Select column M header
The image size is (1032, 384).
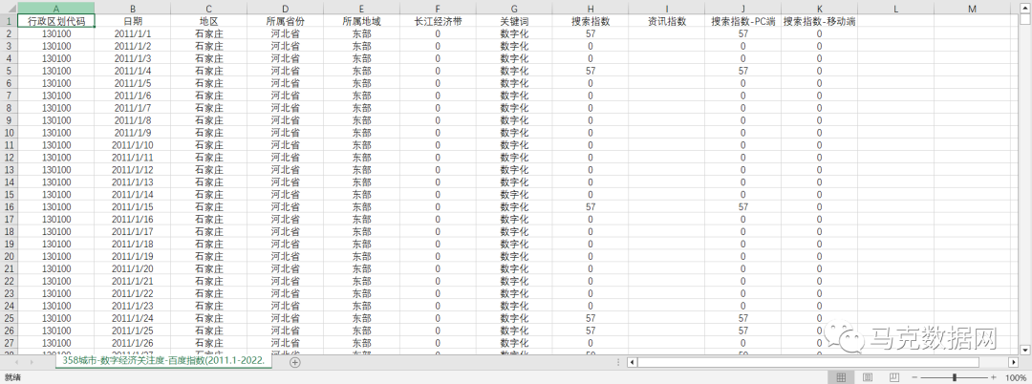972,9
